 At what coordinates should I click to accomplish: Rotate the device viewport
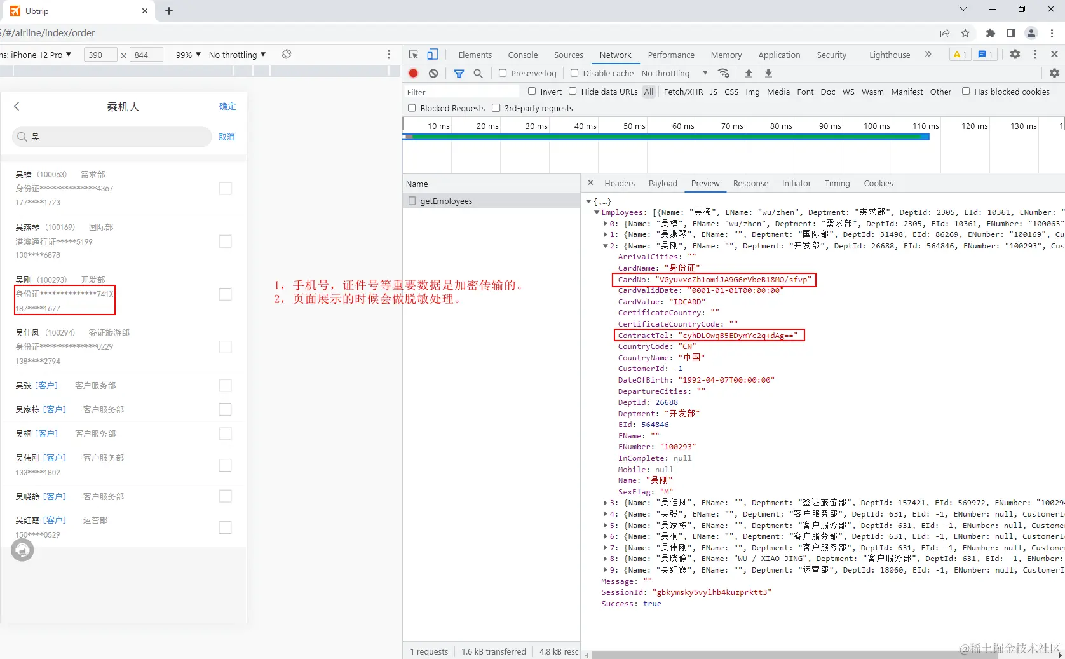pos(287,55)
